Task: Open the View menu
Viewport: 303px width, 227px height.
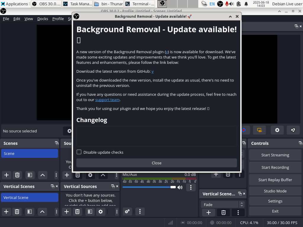Action: click(29, 19)
